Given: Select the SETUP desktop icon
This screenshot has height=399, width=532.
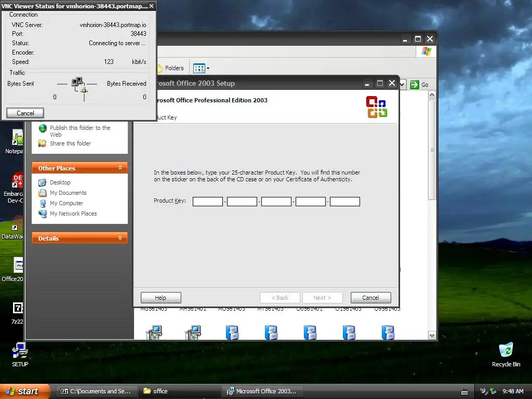Looking at the screenshot, I should point(20,354).
